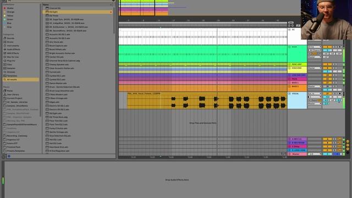Select the Airy Voice.adv preset

tap(56, 42)
